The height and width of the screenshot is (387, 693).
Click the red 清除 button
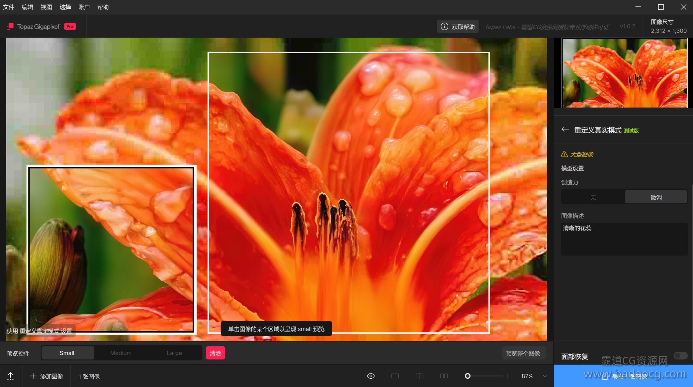[x=215, y=353]
